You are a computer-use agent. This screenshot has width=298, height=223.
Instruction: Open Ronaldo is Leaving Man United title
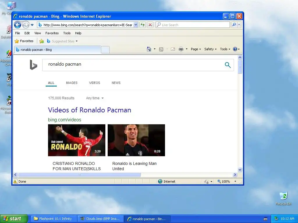coord(134,166)
